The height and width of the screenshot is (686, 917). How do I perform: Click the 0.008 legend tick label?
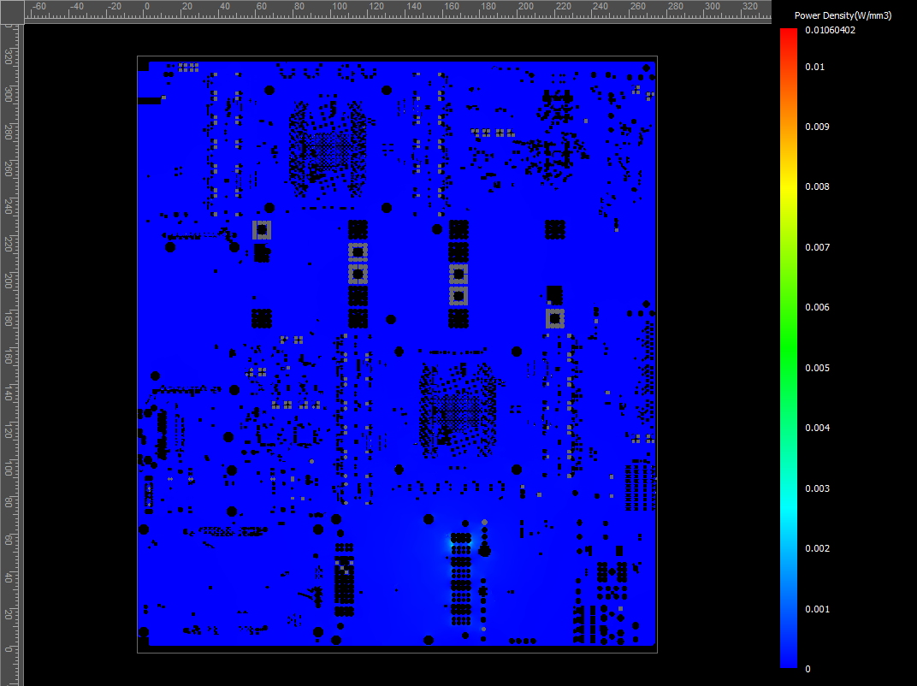[817, 186]
